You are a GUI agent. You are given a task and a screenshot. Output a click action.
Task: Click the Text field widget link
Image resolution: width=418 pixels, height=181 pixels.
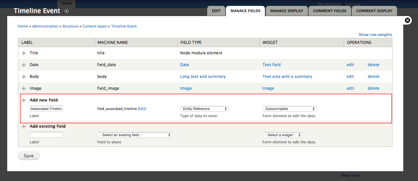click(x=271, y=65)
